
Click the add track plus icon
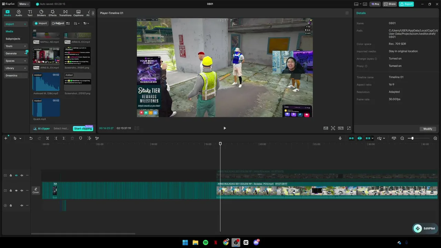[6, 138]
